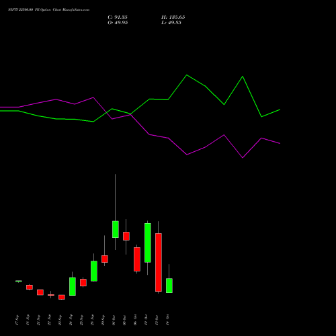Click the red candle above 06 Oct
336x336 pixels.
click(137, 259)
